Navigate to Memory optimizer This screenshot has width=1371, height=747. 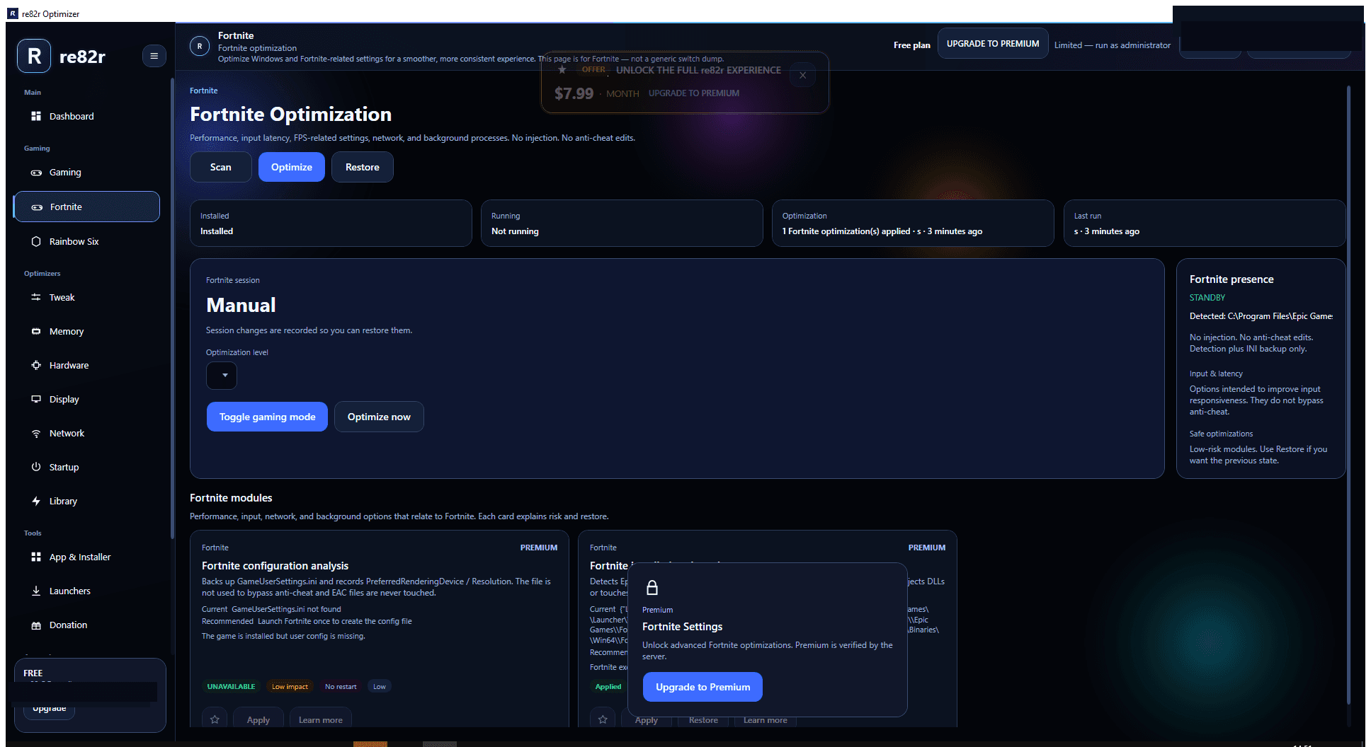(86, 331)
